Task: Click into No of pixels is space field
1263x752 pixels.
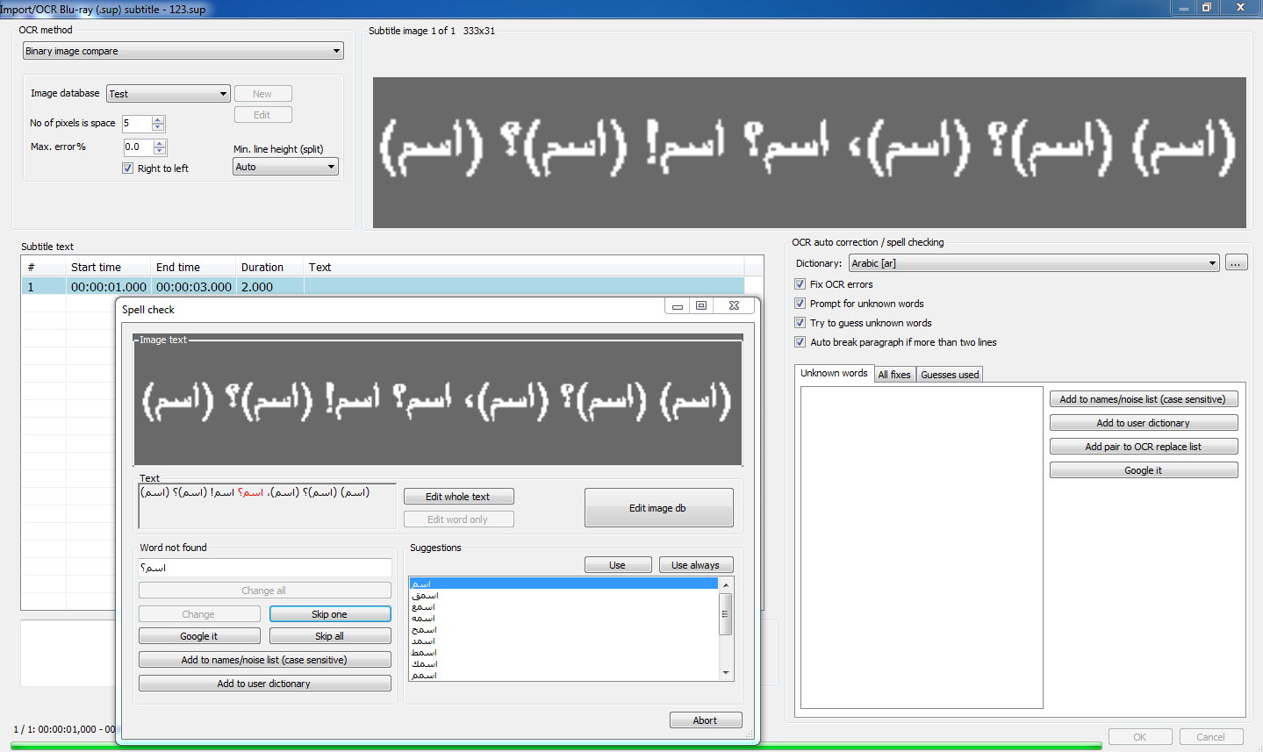Action: pyautogui.click(x=137, y=124)
